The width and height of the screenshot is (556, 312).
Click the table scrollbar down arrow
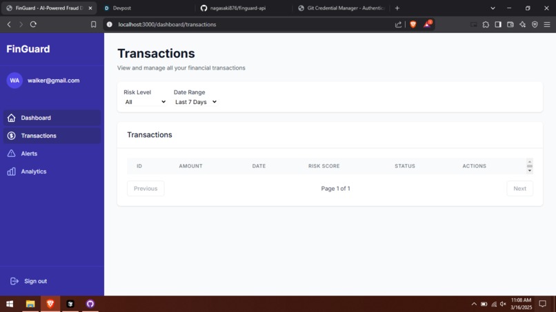[x=530, y=171]
